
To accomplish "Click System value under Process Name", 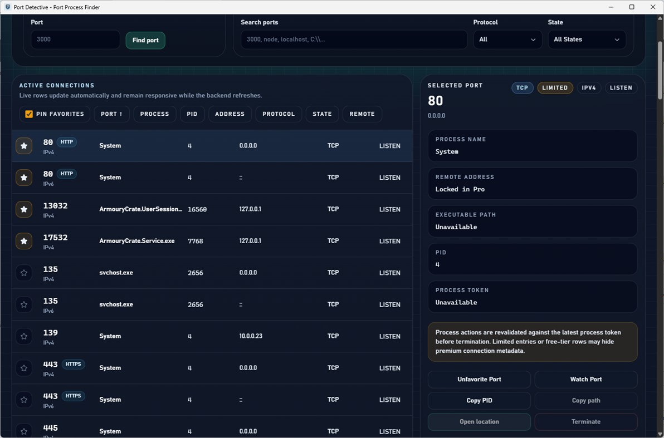I will point(447,151).
